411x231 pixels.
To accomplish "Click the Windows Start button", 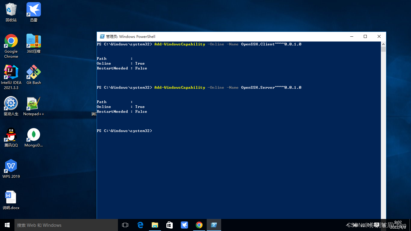I will (7, 225).
